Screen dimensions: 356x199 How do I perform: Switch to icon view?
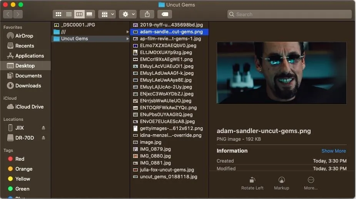point(58,14)
